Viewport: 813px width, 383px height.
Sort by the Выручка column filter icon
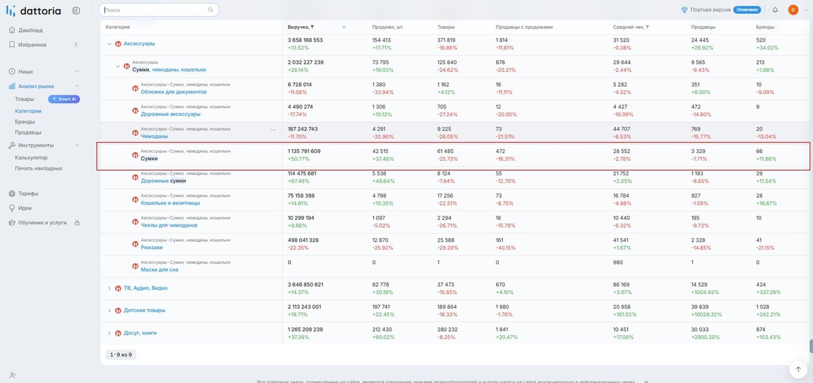pyautogui.click(x=312, y=27)
